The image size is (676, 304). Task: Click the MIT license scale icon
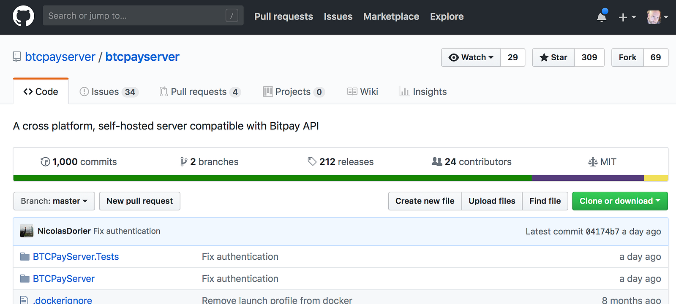(x=593, y=162)
